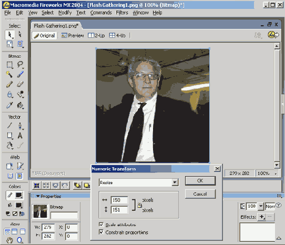Pick the Marquee selection tool
Screen dimensions: 285x245
pos(9,65)
